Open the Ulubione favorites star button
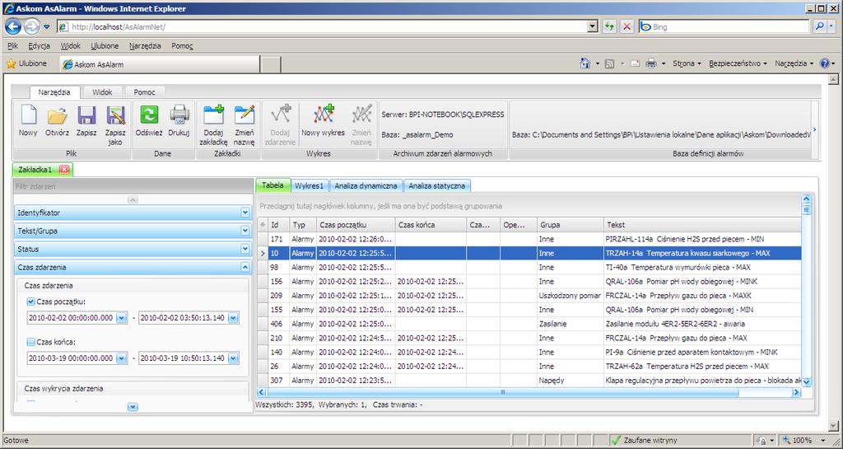Image resolution: width=843 pixels, height=449 pixels. (x=26, y=63)
